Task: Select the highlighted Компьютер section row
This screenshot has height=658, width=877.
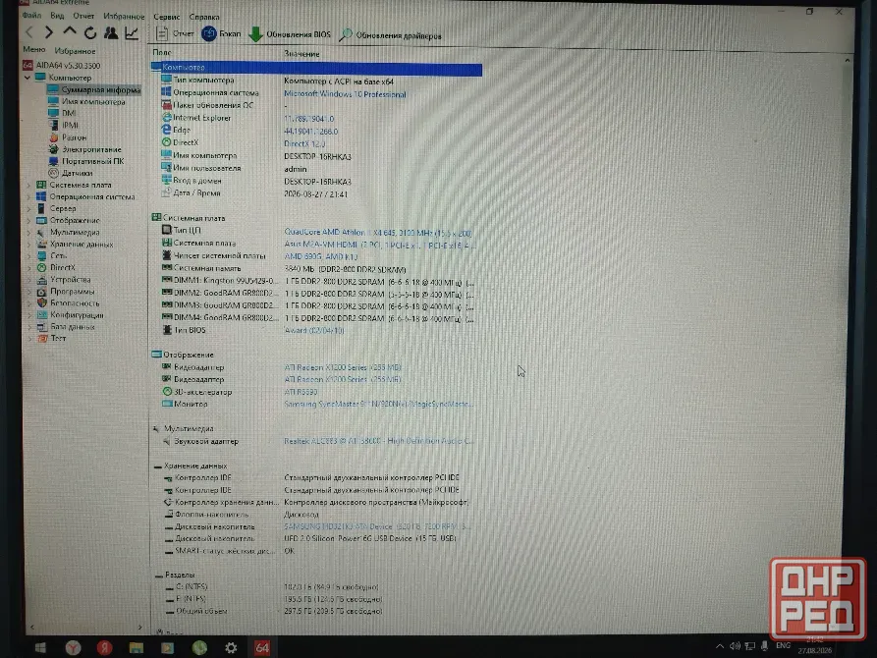Action: coord(316,68)
